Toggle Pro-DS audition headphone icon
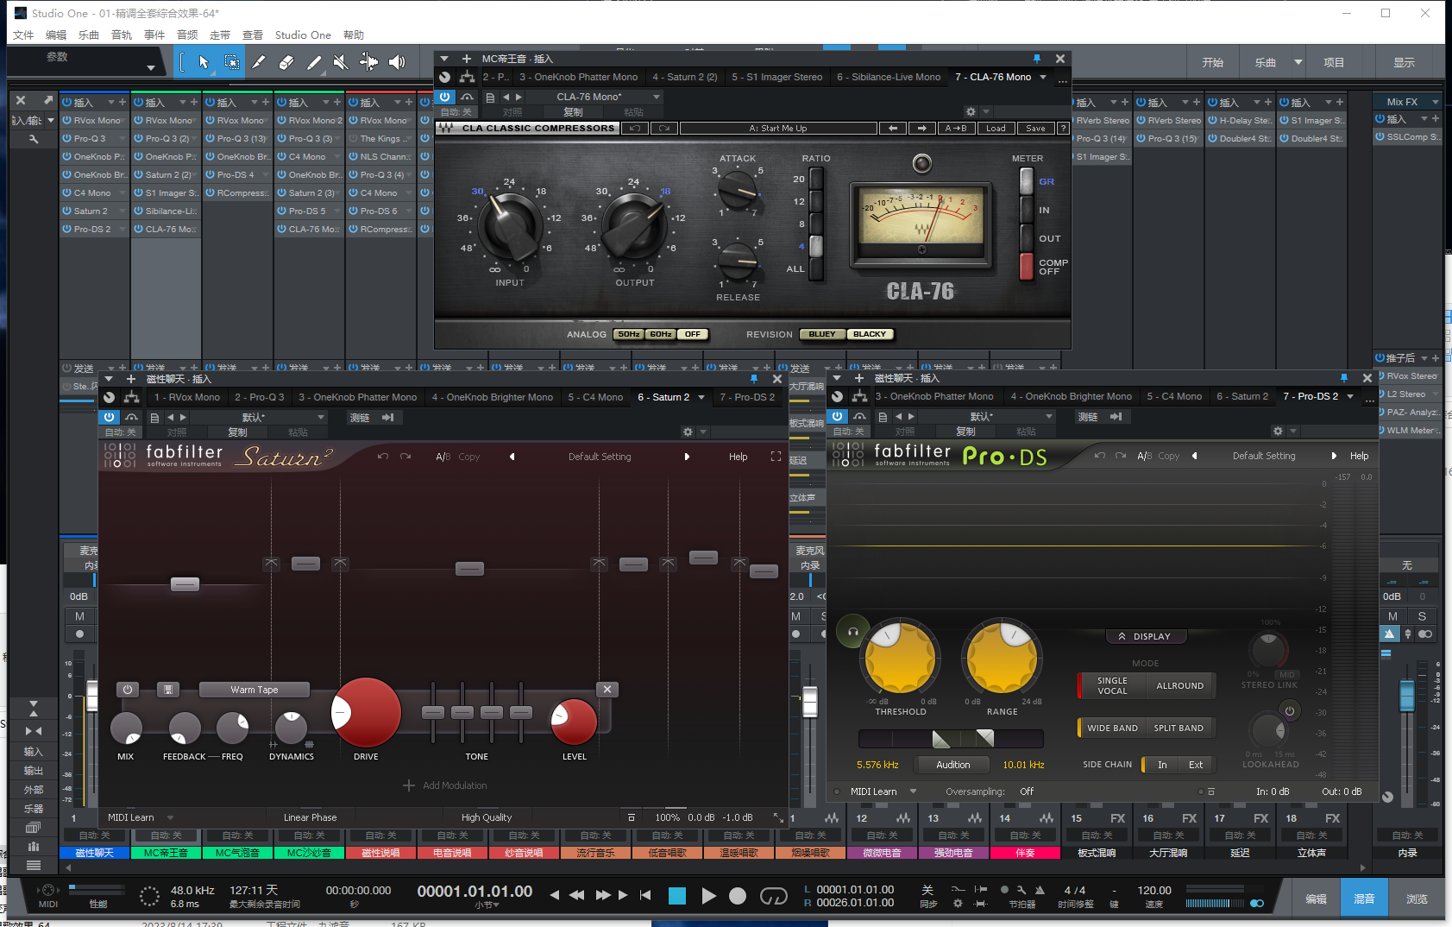 (x=852, y=632)
